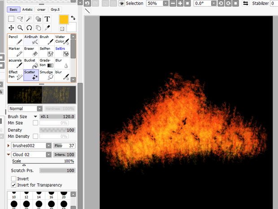Uncheck Invert for Transparency
Image resolution: width=278 pixels, height=209 pixels.
[x=13, y=185]
